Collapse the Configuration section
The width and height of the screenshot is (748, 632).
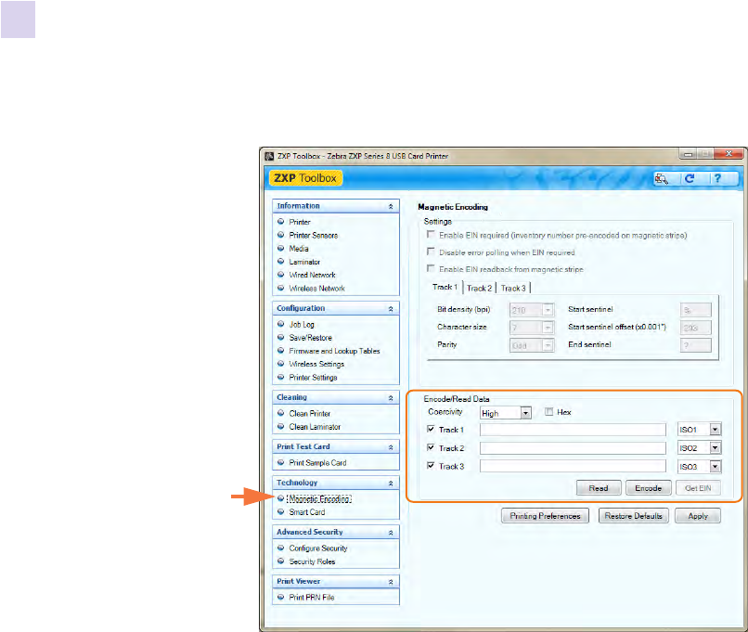(x=391, y=309)
